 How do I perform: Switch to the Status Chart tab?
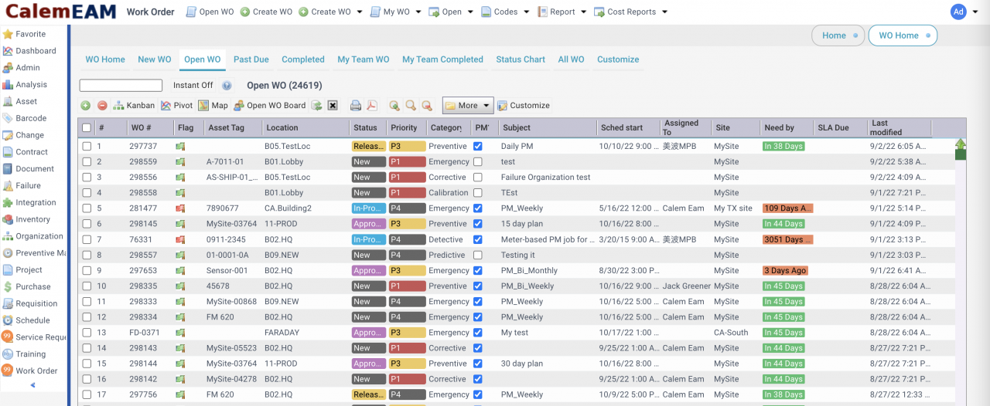pyautogui.click(x=521, y=59)
